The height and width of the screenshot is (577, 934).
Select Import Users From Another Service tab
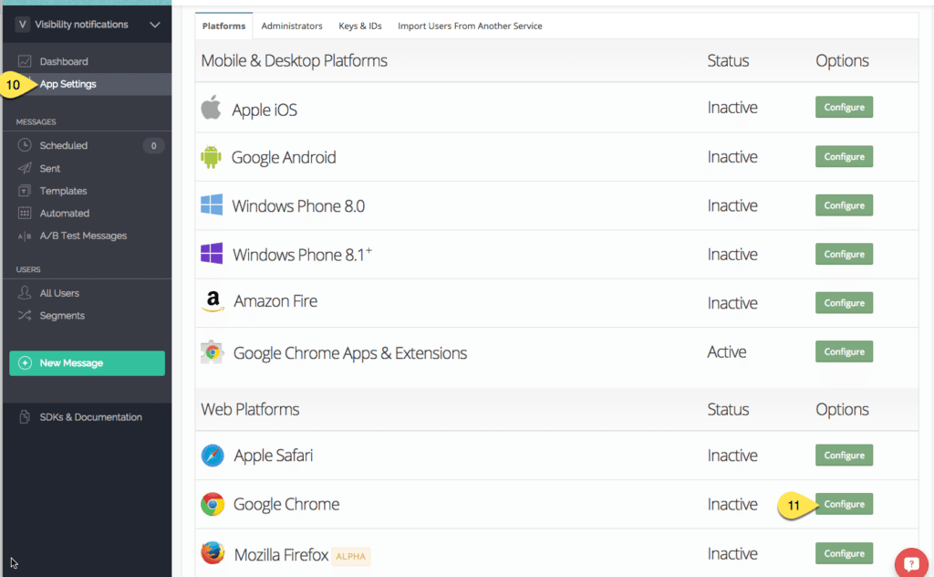click(x=470, y=26)
